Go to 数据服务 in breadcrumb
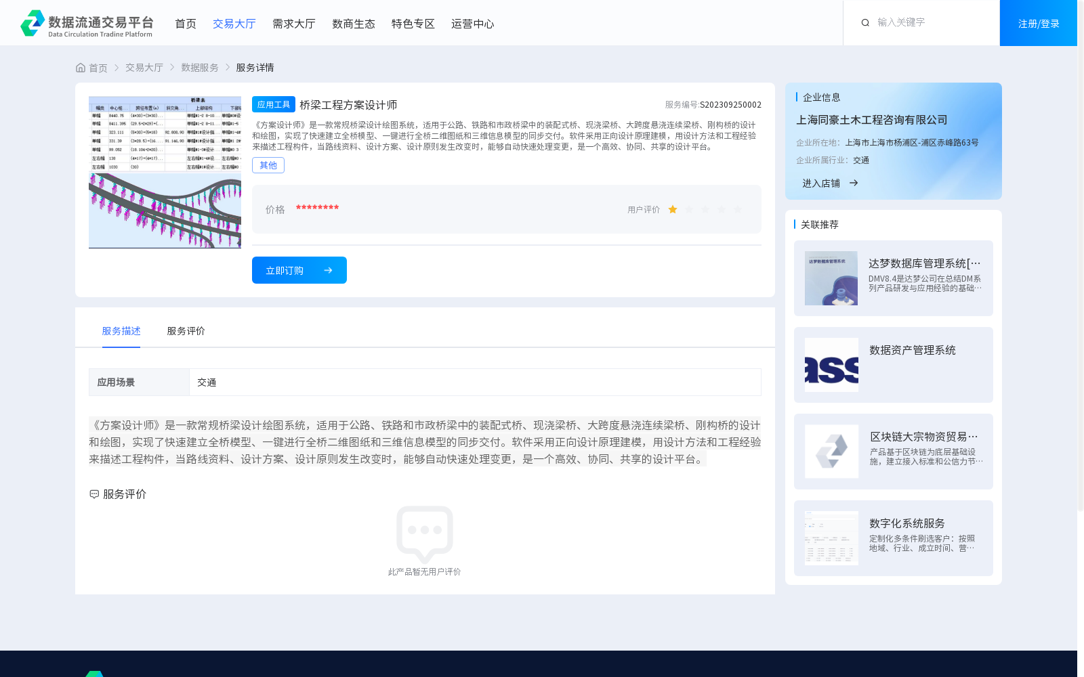The height and width of the screenshot is (677, 1084). (x=200, y=68)
